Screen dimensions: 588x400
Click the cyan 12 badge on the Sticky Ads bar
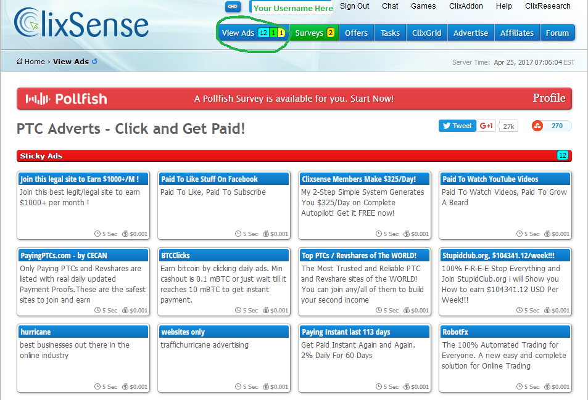[563, 155]
